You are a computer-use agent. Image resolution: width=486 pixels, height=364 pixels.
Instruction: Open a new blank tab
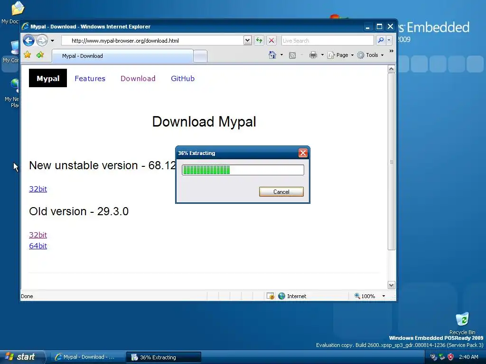pos(200,56)
